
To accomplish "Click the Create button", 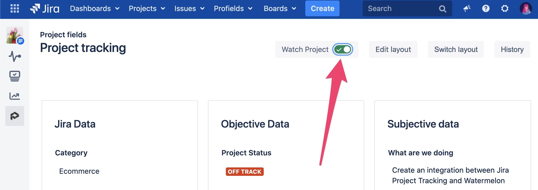I will [322, 8].
